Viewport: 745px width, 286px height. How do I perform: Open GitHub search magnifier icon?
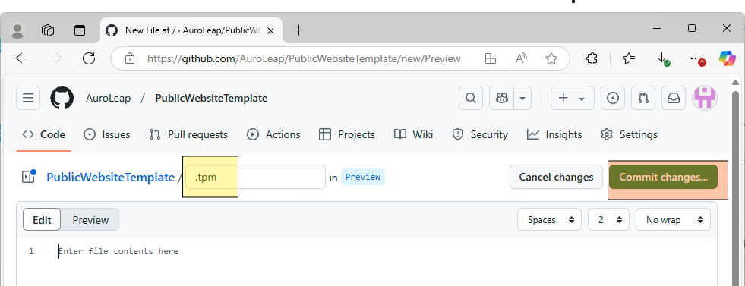pyautogui.click(x=470, y=98)
